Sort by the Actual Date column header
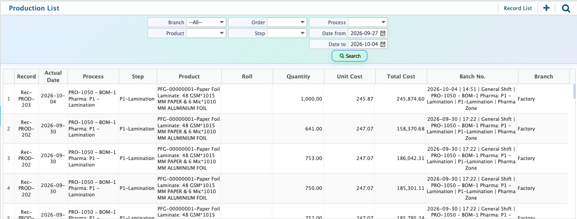The width and height of the screenshot is (577, 219). pyautogui.click(x=53, y=76)
